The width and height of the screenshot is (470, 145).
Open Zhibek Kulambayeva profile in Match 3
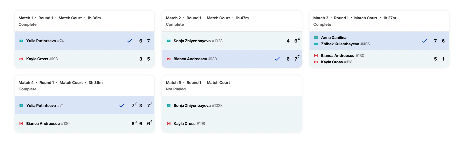340,44
